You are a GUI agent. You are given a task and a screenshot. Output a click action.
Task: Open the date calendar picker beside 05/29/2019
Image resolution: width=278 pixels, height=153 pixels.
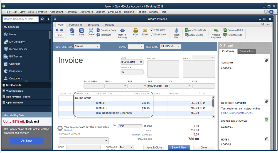(x=141, y=62)
